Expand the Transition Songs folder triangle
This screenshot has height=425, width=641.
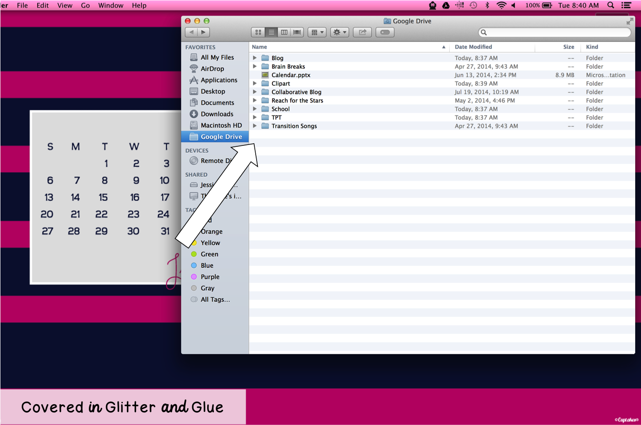[x=255, y=126]
